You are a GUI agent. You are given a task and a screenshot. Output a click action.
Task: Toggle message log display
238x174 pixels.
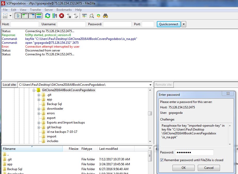click(x=18, y=16)
